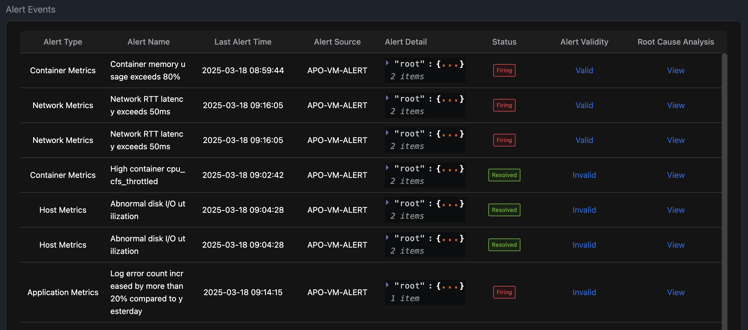748x330 pixels.
Task: Click Container Metrics cell in cpu_cfs_throttled row
Action: pyautogui.click(x=63, y=175)
